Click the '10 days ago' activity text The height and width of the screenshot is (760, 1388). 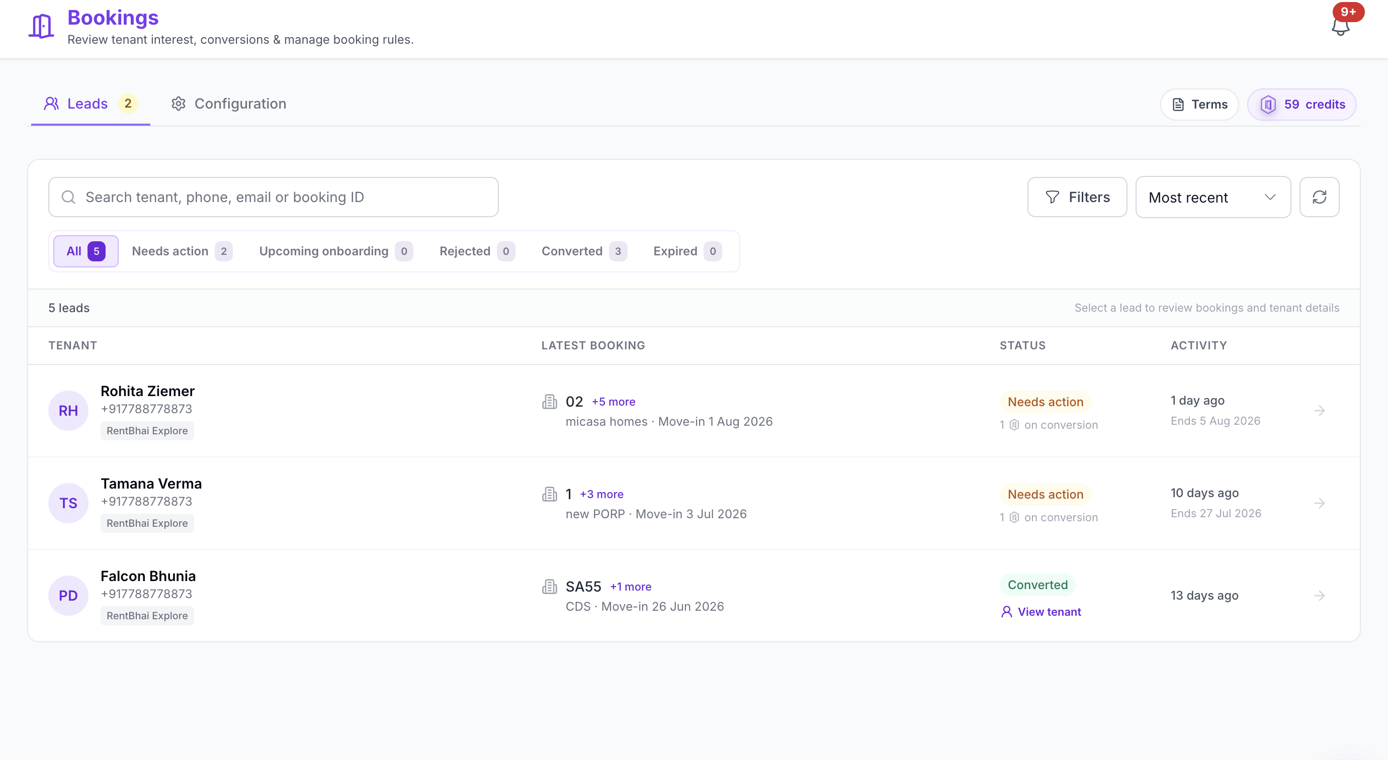click(x=1204, y=494)
